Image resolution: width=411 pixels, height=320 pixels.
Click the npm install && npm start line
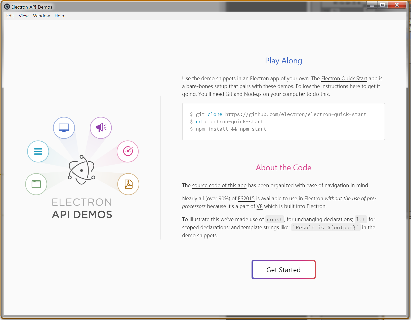(x=228, y=129)
